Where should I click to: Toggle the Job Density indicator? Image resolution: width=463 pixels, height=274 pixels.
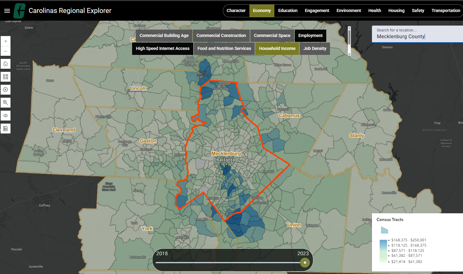[315, 49]
